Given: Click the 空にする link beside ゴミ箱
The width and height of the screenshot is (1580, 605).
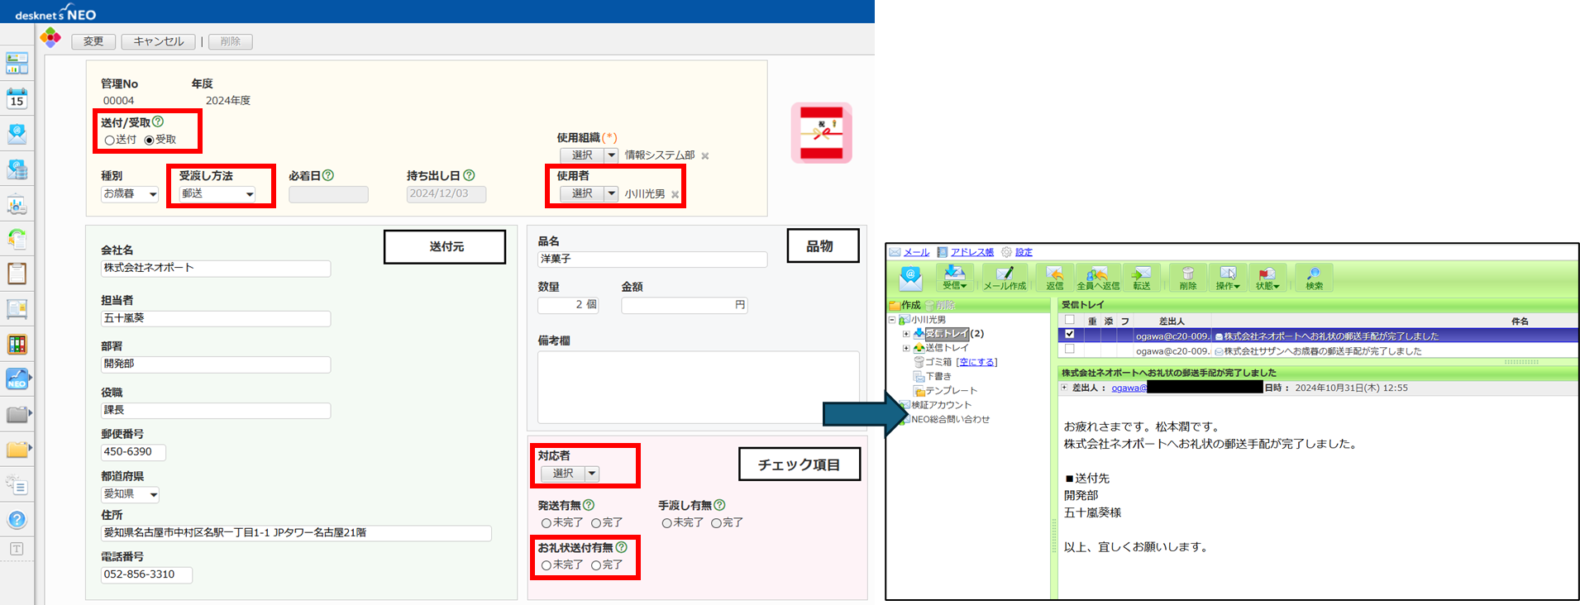Looking at the screenshot, I should (976, 362).
